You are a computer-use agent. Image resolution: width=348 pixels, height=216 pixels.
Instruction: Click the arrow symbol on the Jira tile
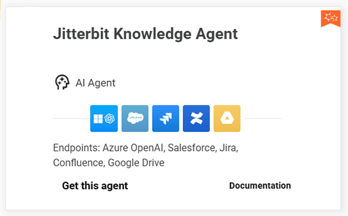[x=165, y=118]
